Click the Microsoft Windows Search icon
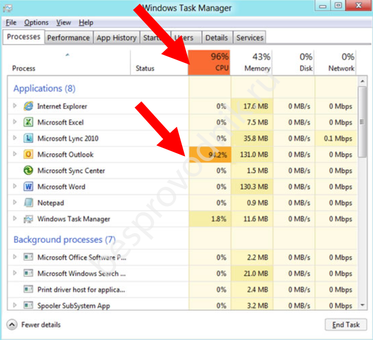This screenshot has height=340, width=373. [x=28, y=273]
